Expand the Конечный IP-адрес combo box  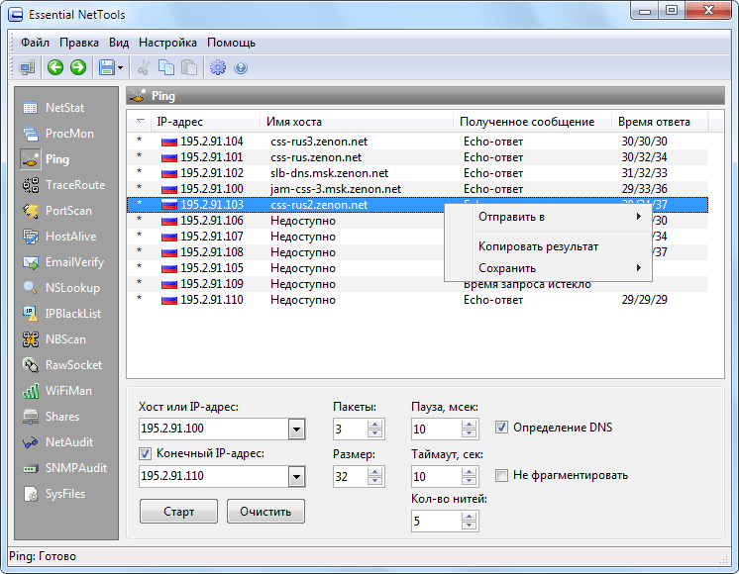[x=296, y=477]
